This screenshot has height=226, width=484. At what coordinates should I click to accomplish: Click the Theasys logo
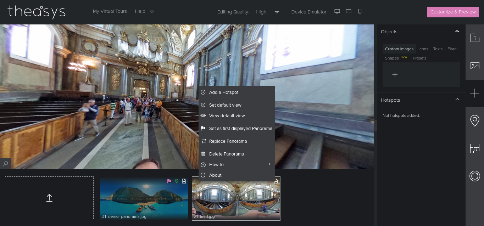click(x=37, y=12)
